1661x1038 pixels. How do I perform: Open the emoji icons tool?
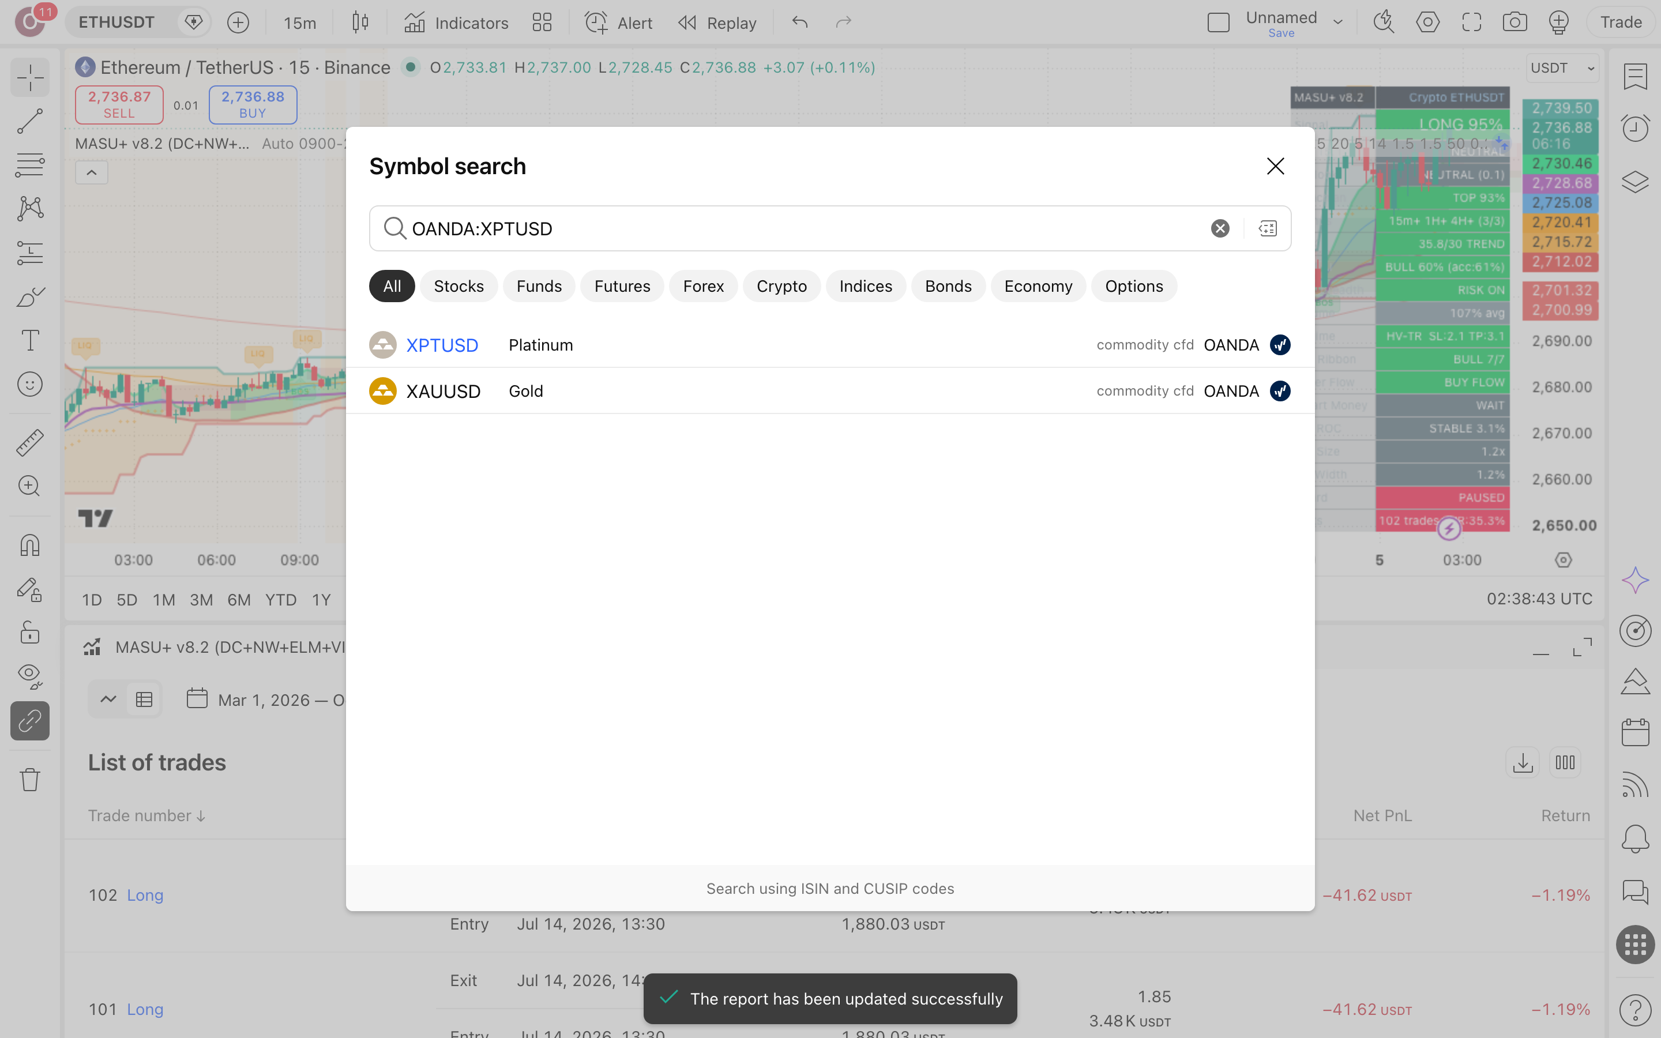pos(30,385)
